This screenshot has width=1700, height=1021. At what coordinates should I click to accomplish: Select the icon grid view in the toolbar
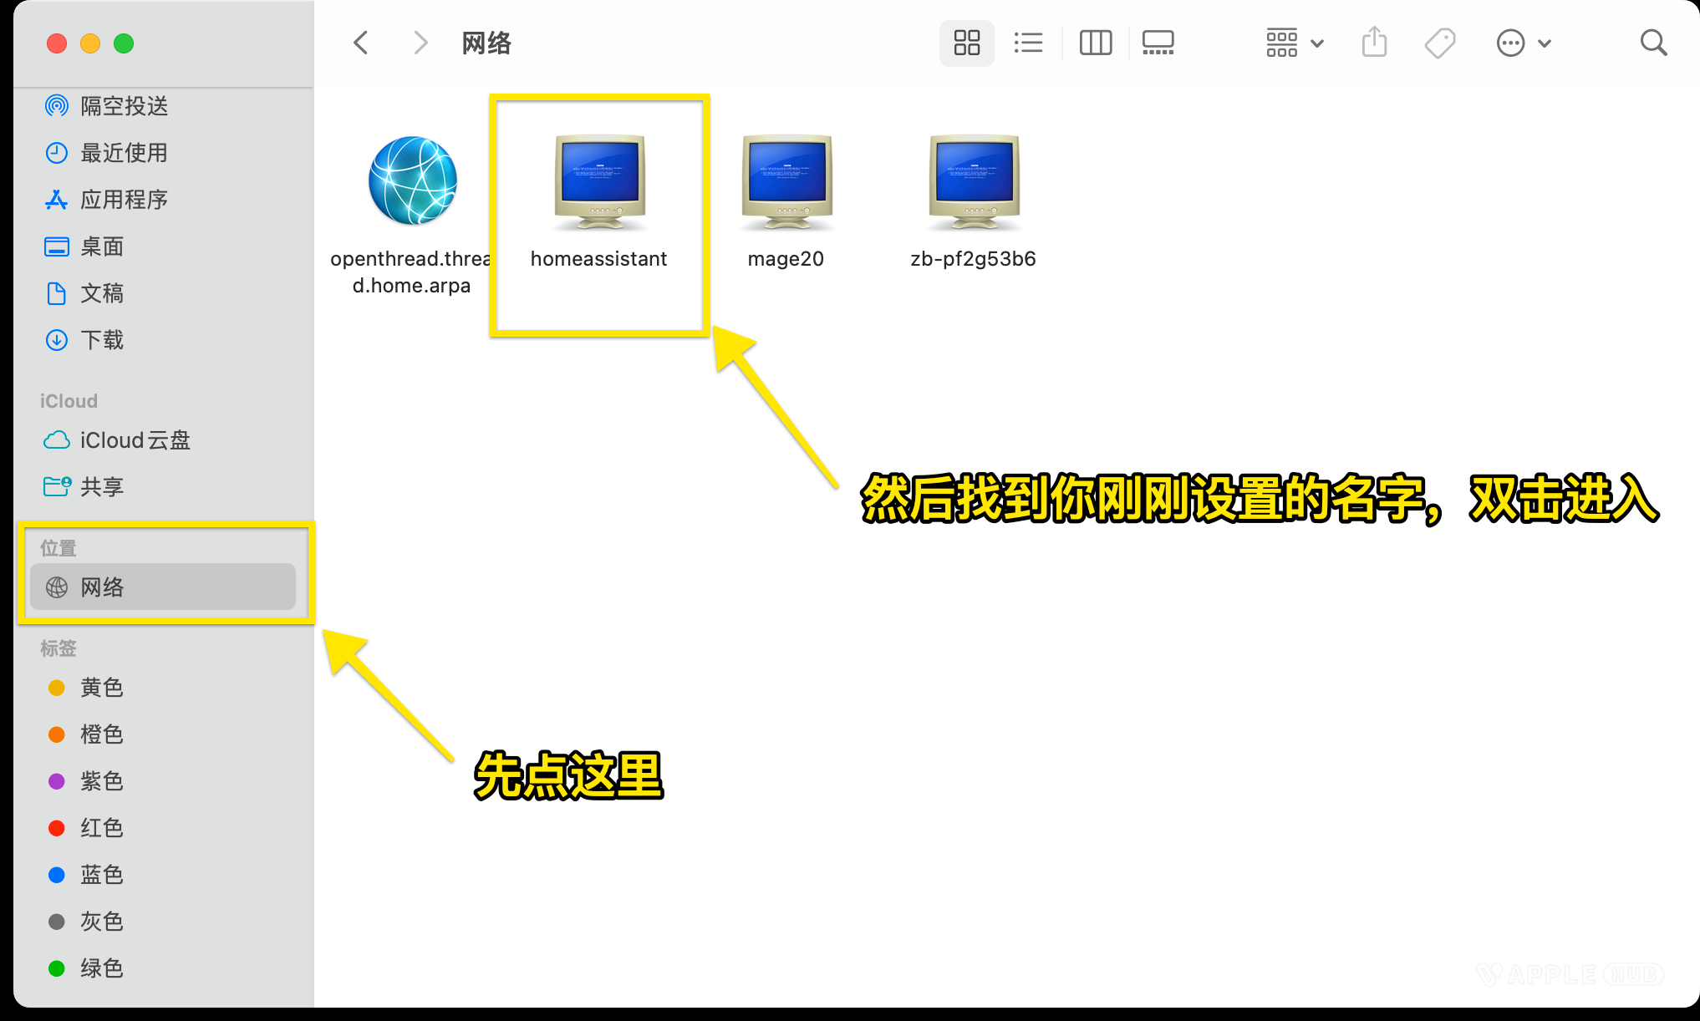966,42
